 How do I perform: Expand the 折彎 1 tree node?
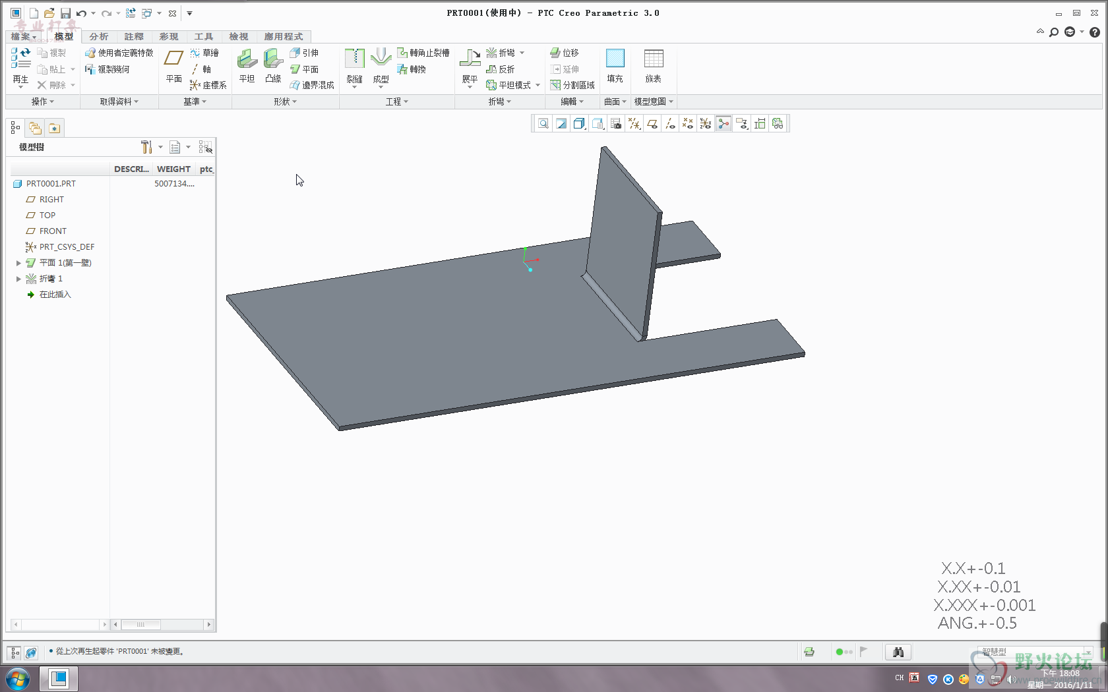click(18, 279)
